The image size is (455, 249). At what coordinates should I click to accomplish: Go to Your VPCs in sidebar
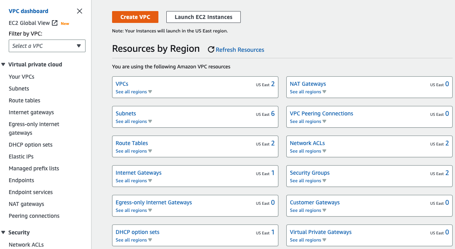[21, 77]
